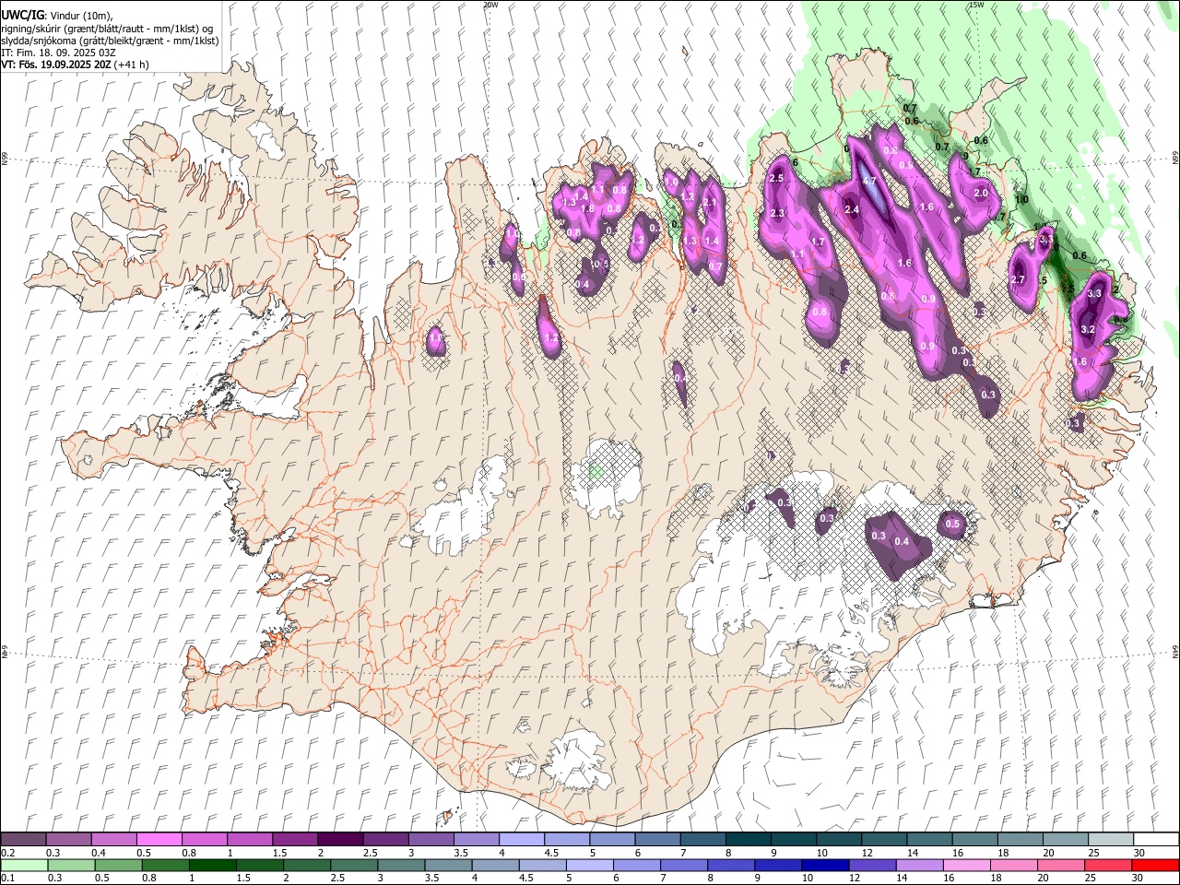Pick the upper-row teal-grey swatch labeled 14

[930, 840]
